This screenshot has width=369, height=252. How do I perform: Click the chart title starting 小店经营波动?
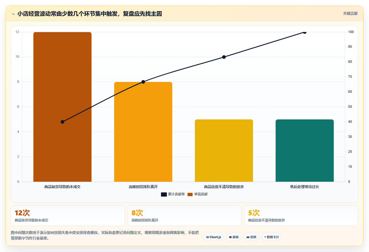coord(90,14)
